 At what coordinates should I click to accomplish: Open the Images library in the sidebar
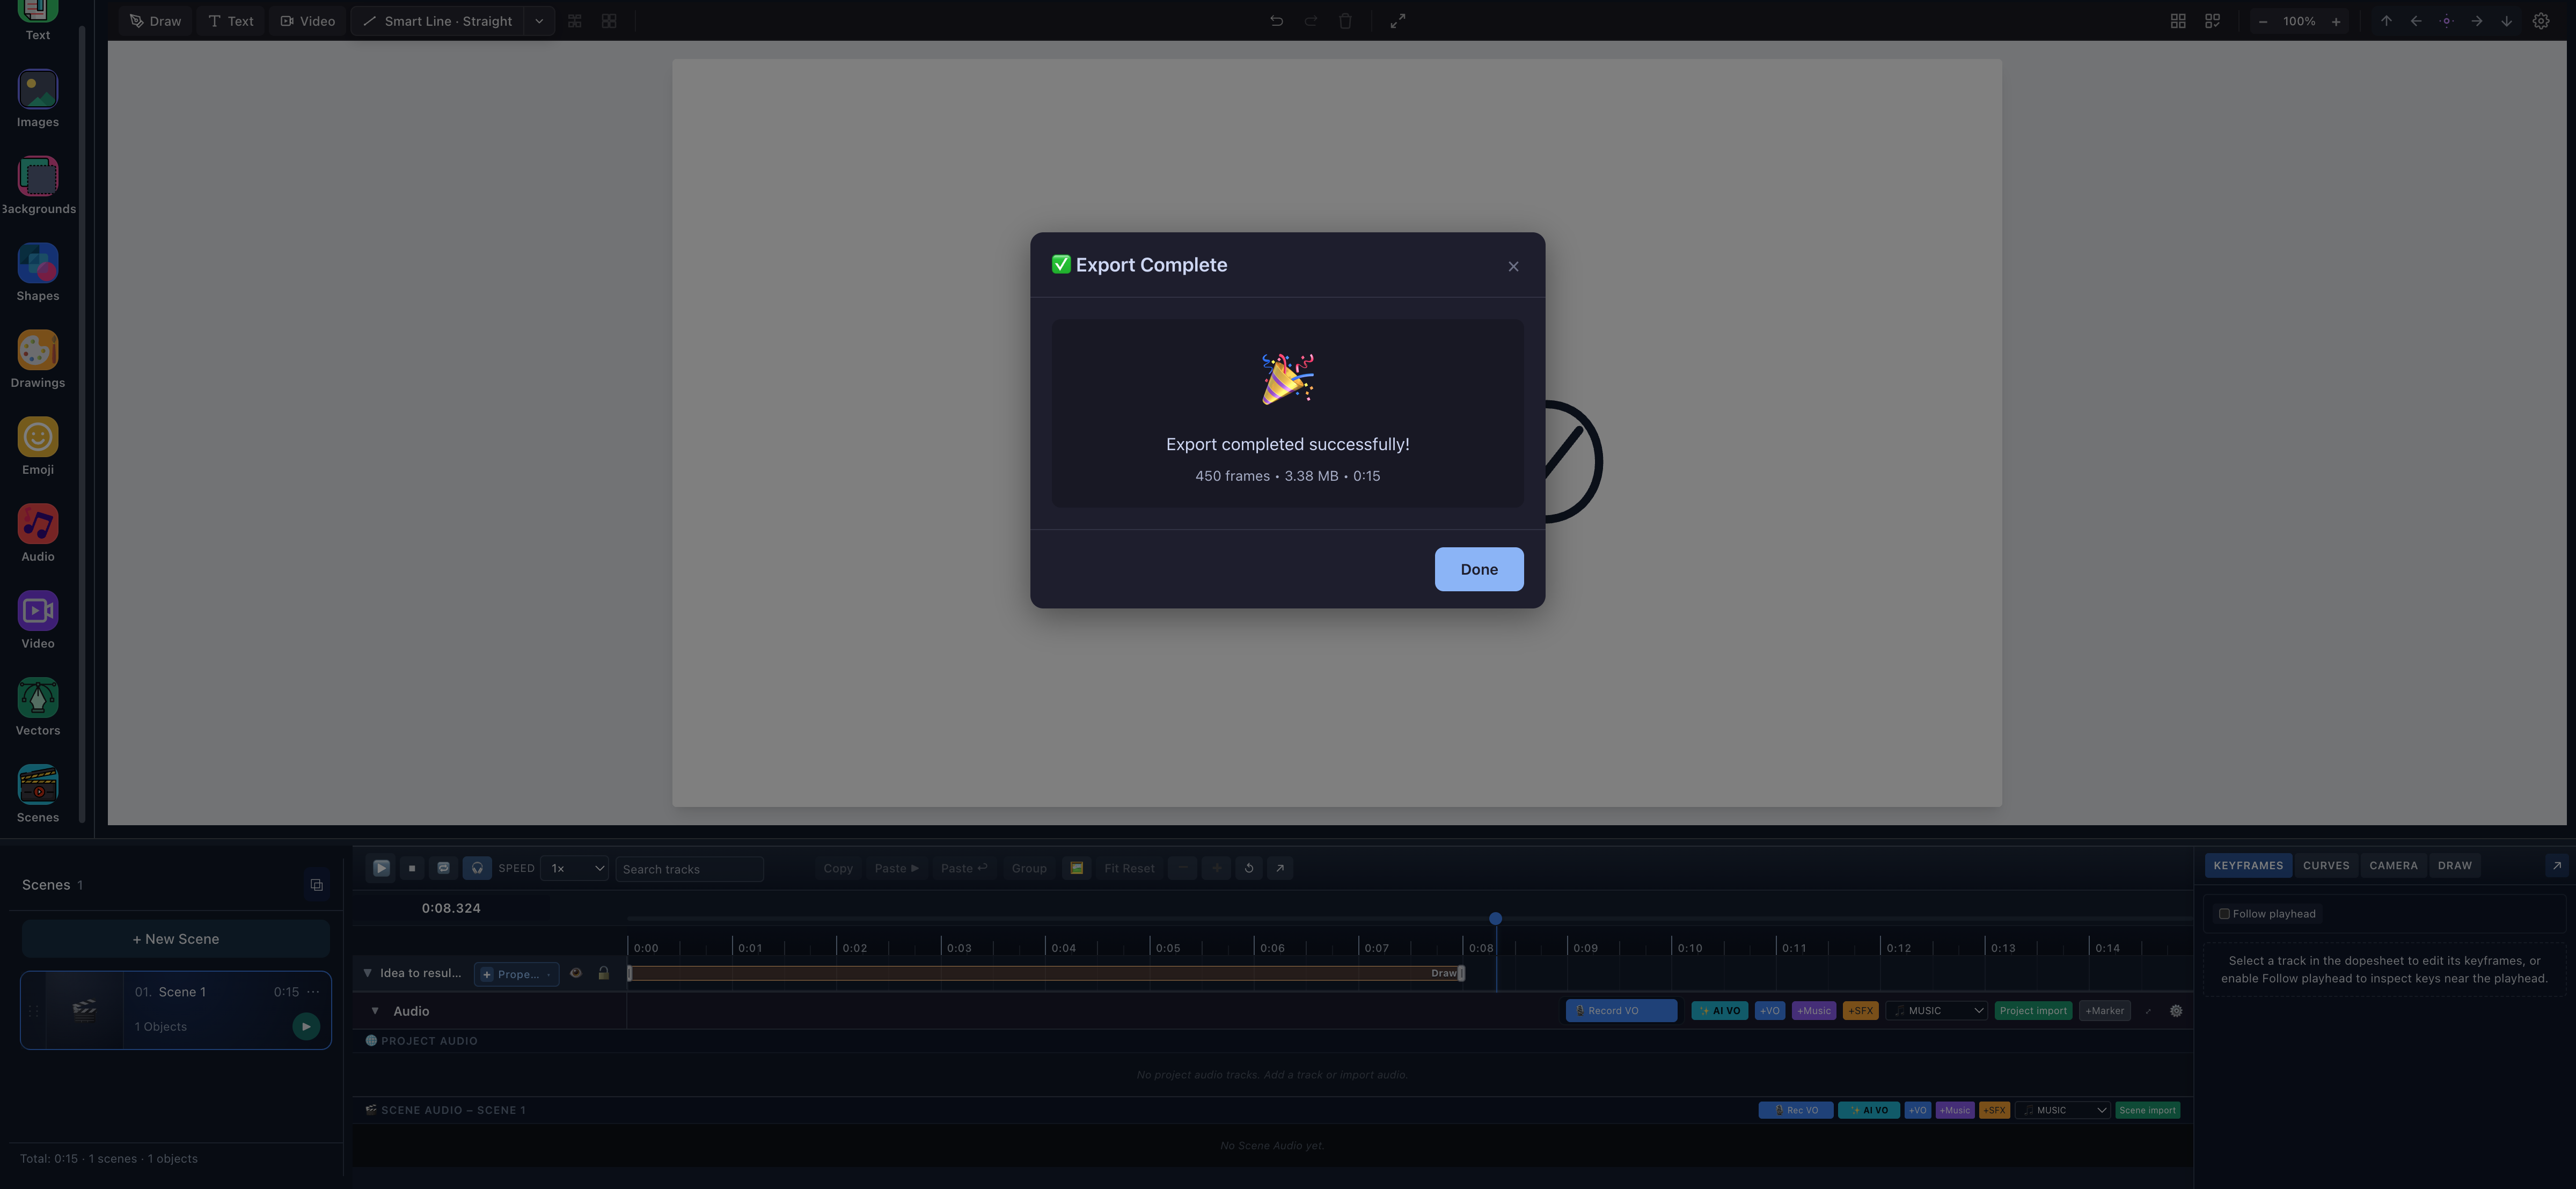click(38, 90)
